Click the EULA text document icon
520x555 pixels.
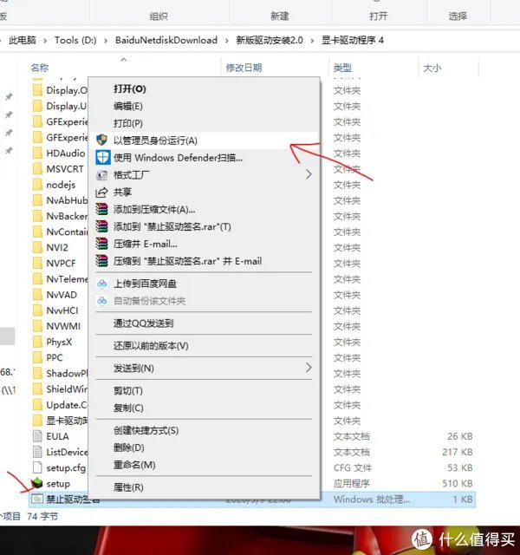click(x=37, y=436)
